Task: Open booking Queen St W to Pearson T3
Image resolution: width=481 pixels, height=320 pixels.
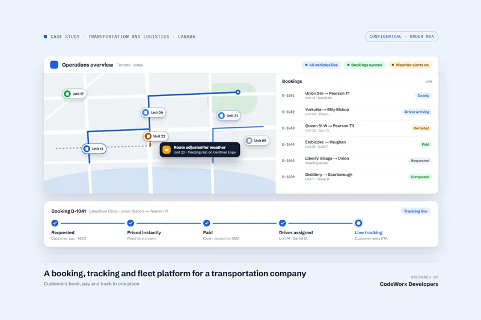Action: coord(357,128)
